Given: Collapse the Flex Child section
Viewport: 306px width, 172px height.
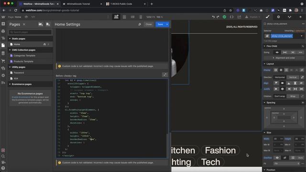Looking at the screenshot, I should point(264,46).
